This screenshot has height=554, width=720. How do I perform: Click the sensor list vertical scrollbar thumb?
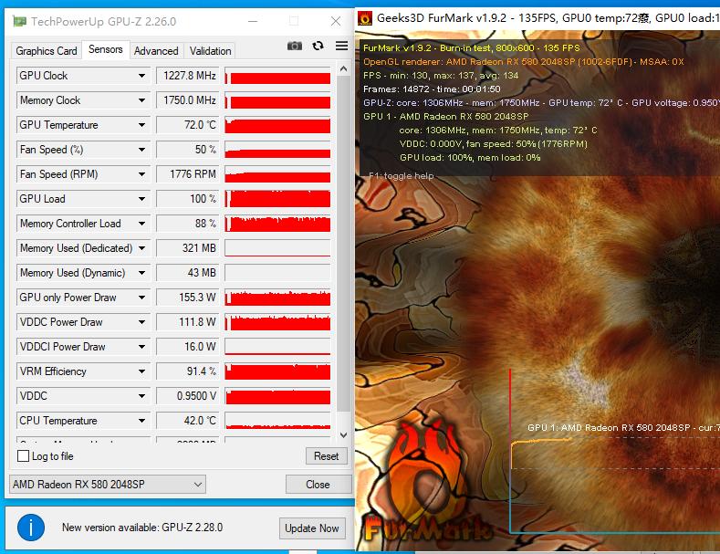(343, 244)
